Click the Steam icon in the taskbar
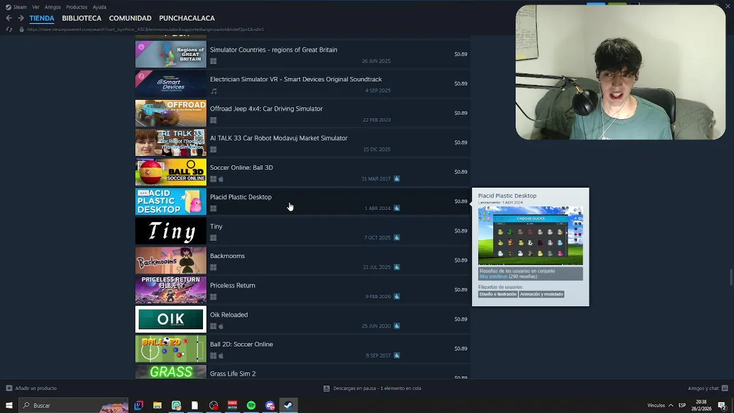The image size is (734, 413). (x=288, y=406)
